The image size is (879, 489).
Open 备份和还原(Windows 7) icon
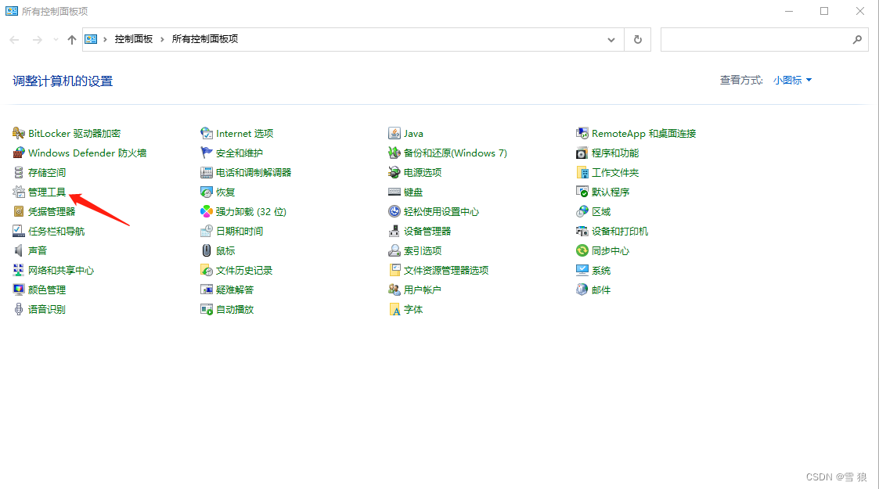point(394,153)
